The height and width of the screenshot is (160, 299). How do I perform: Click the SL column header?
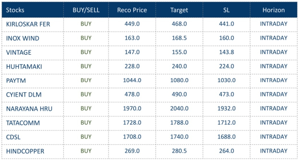[226, 10]
